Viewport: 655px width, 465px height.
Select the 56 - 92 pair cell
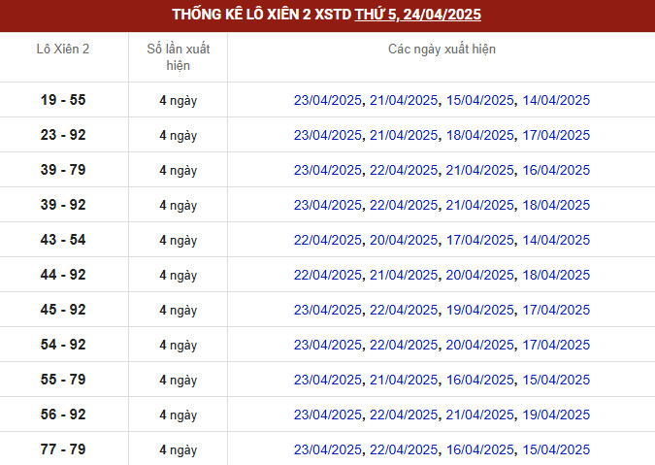(63, 415)
